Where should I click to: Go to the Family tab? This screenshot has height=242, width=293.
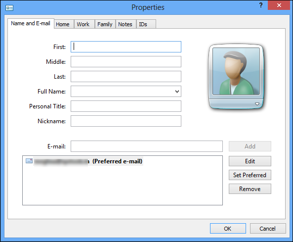point(105,24)
